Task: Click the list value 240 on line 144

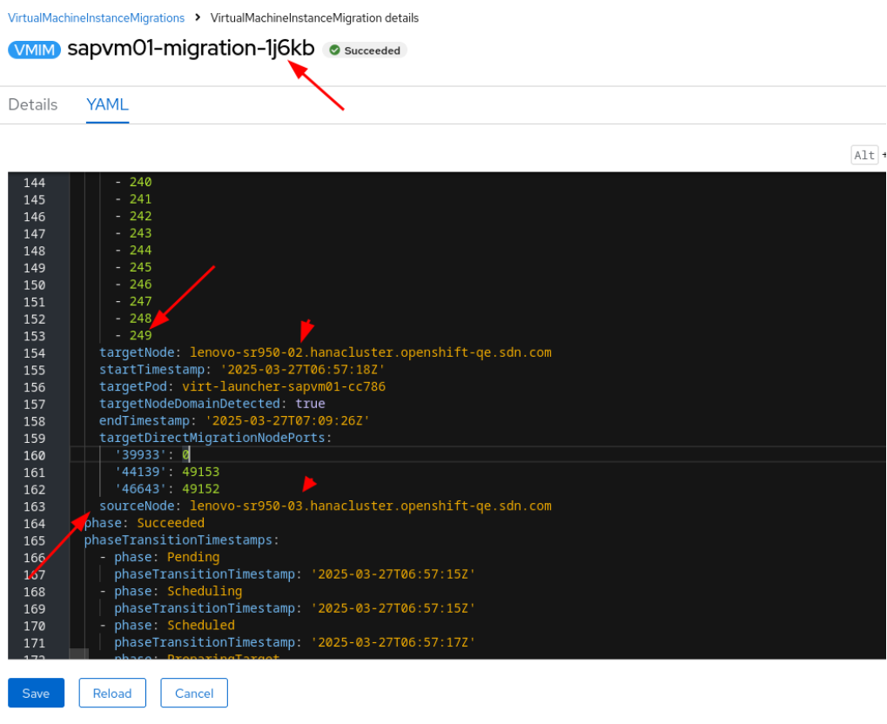Action: (140, 182)
